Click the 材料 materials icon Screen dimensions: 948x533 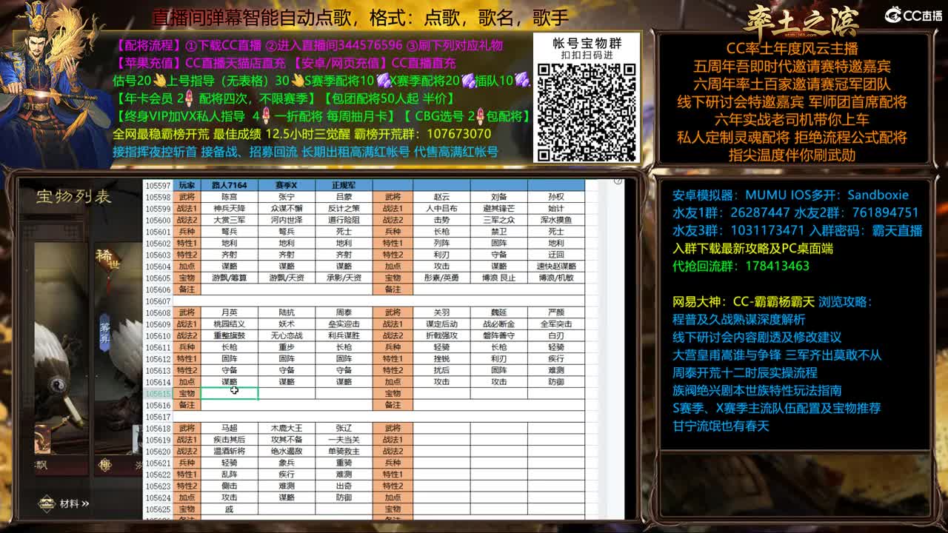pyautogui.click(x=47, y=503)
